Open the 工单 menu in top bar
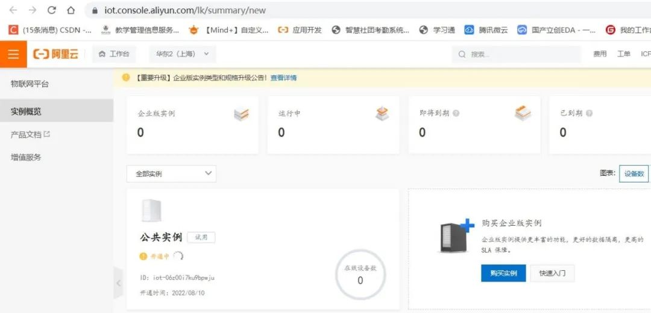Viewport: 651px width, 313px height. [x=624, y=54]
